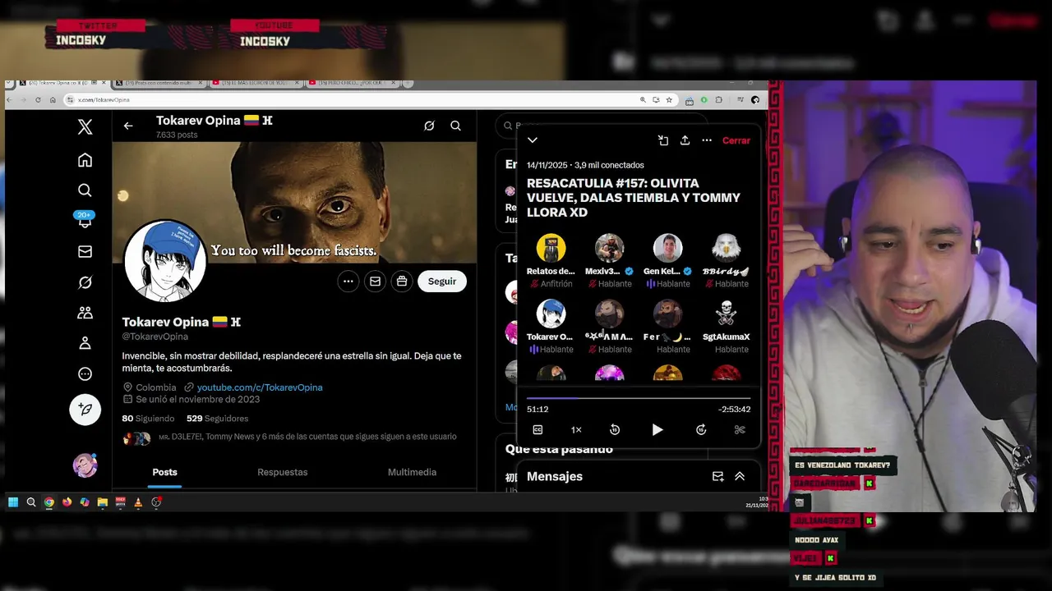
Task: Send message to Tokarev Opina envelope button
Action: tap(375, 282)
